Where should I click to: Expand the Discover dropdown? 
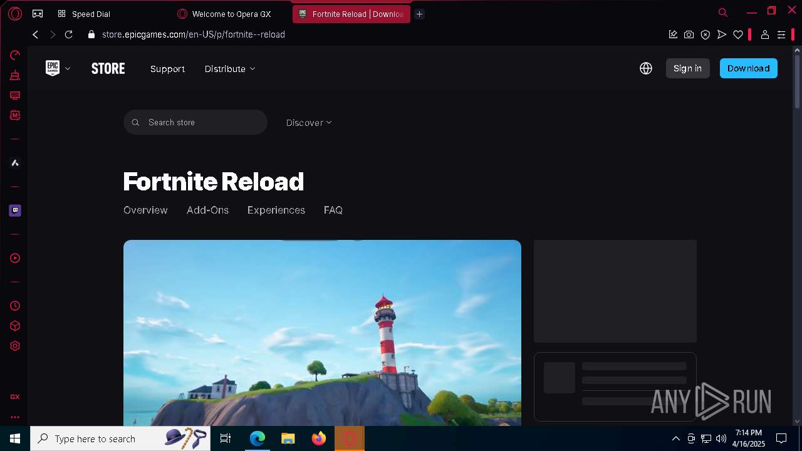309,123
